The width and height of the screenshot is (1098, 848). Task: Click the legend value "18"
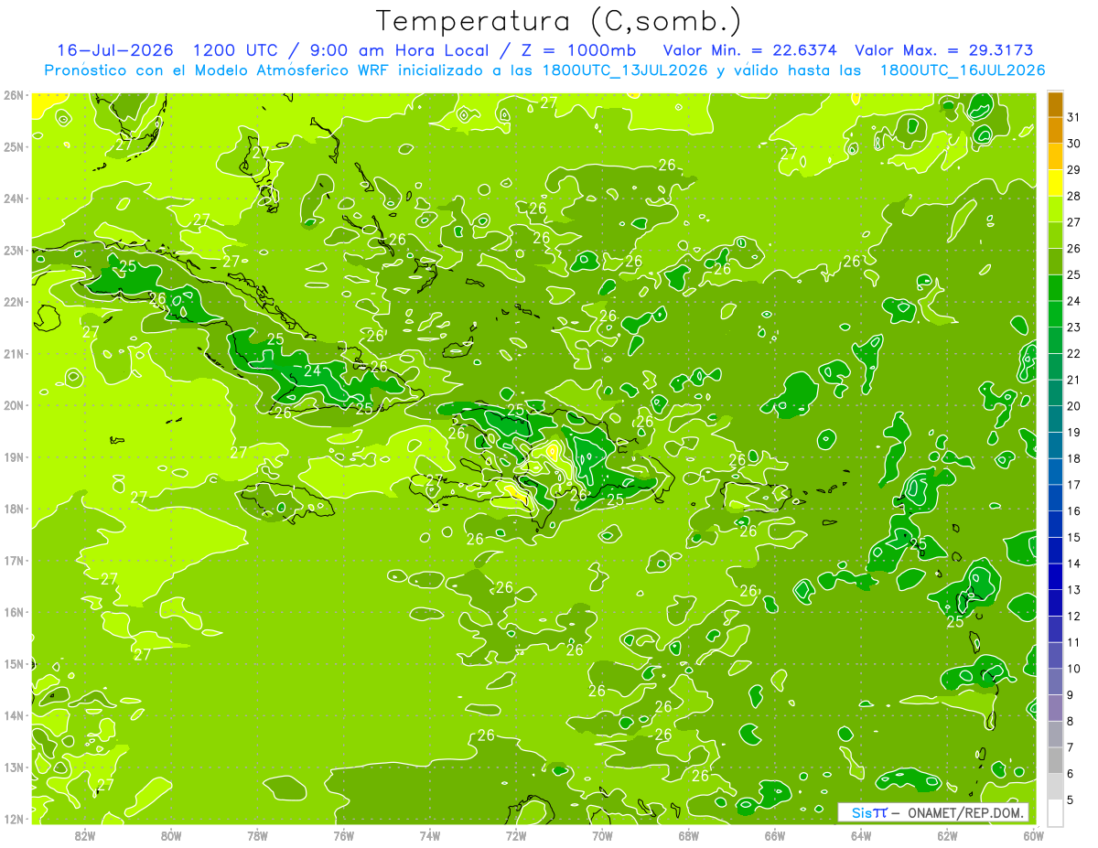point(1074,458)
